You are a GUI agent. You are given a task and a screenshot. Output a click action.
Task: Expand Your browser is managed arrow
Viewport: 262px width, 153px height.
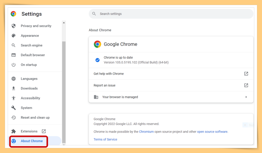(x=246, y=97)
